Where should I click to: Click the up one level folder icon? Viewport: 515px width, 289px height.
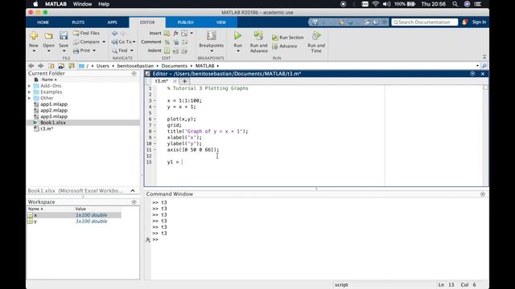tap(51, 66)
